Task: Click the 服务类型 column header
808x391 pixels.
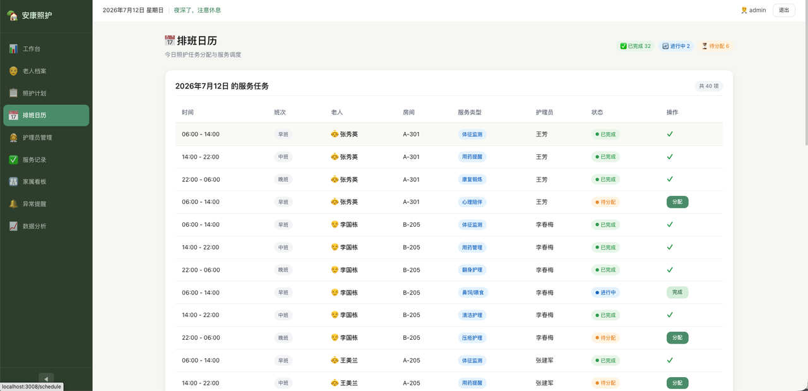Action: coord(470,112)
